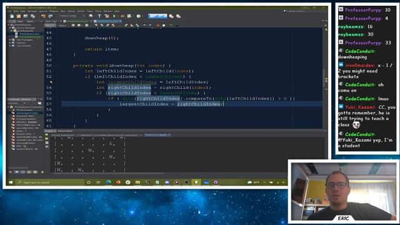Viewport: 400px width, 225px height.
Task: Collapse the Source Packages tree node
Action: click(11, 27)
